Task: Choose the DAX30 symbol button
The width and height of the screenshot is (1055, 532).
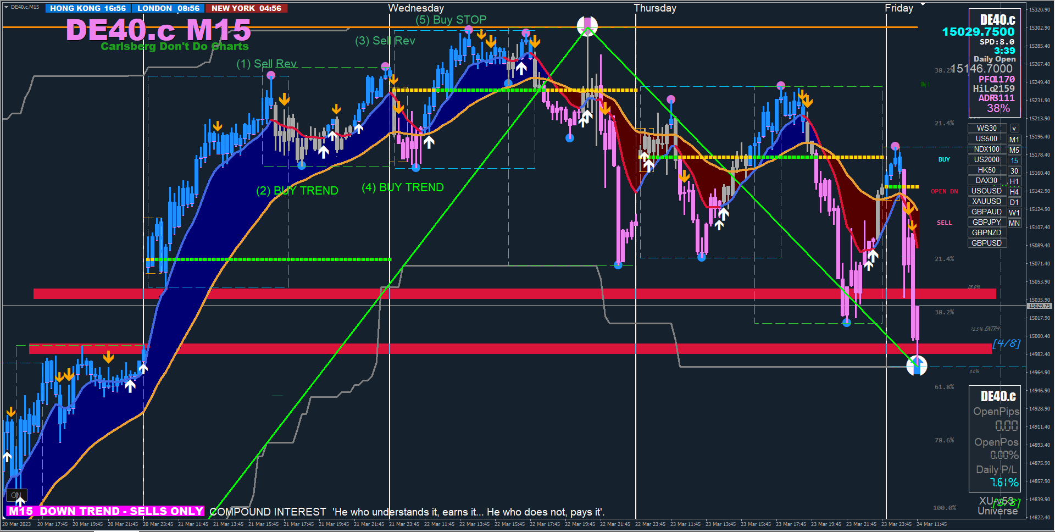Action: coord(987,180)
